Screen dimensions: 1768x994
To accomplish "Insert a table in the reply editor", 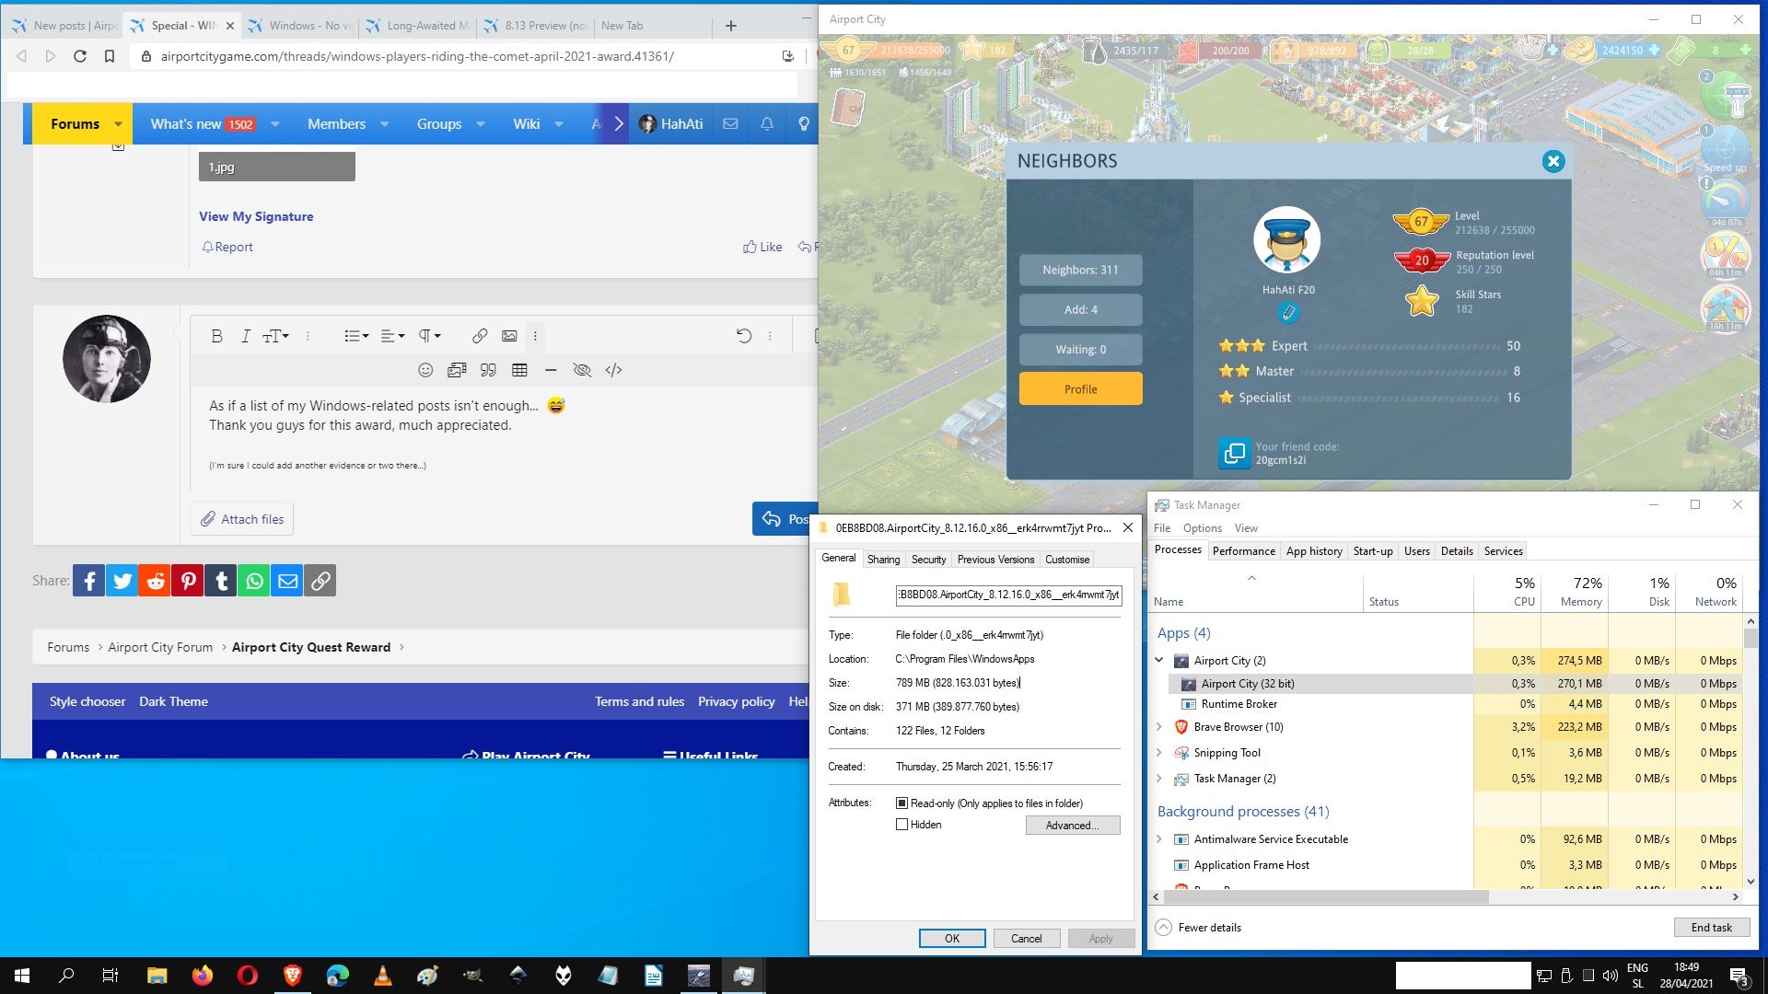I will tap(519, 370).
